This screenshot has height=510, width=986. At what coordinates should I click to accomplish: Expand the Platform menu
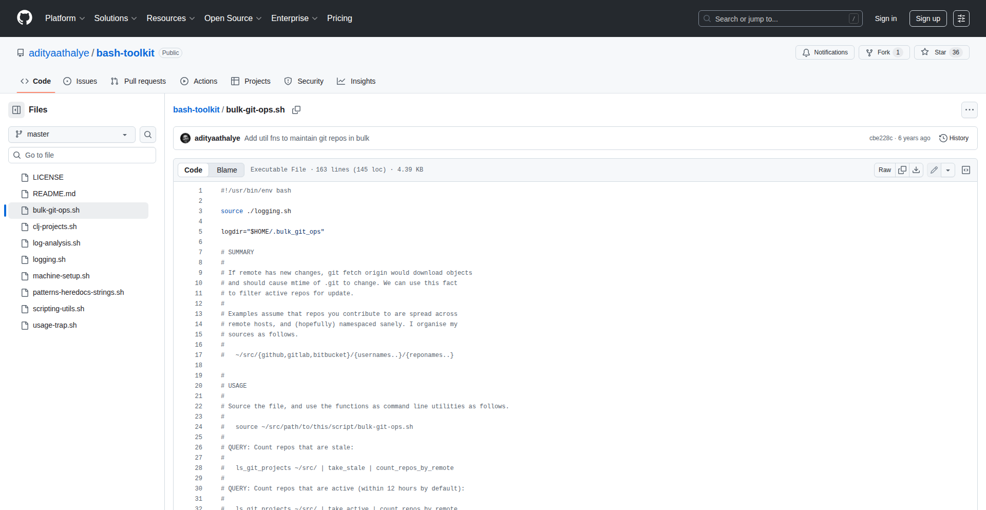[x=65, y=18]
